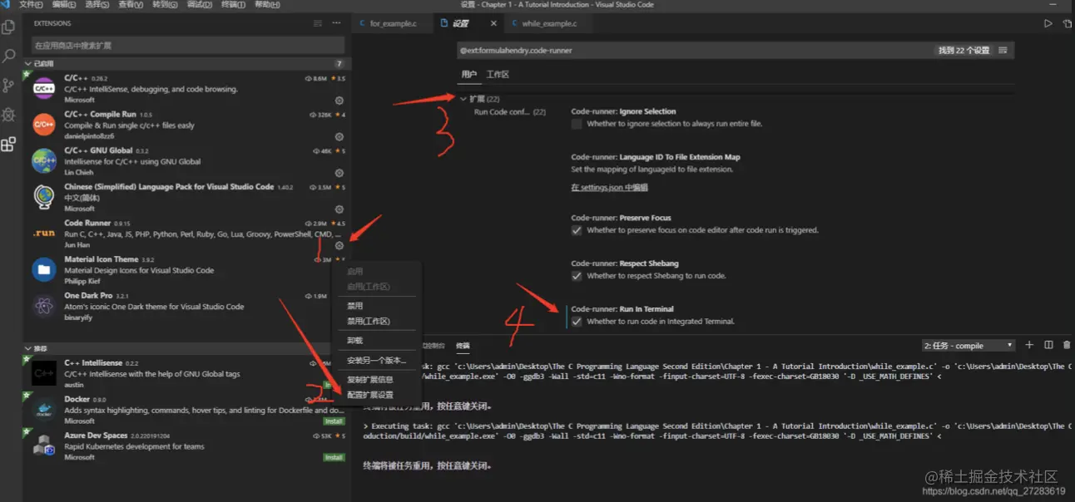Open the terminal selector '2: 任务 - compile' dropdown
Viewport: 1075px width, 502px height.
coord(968,345)
